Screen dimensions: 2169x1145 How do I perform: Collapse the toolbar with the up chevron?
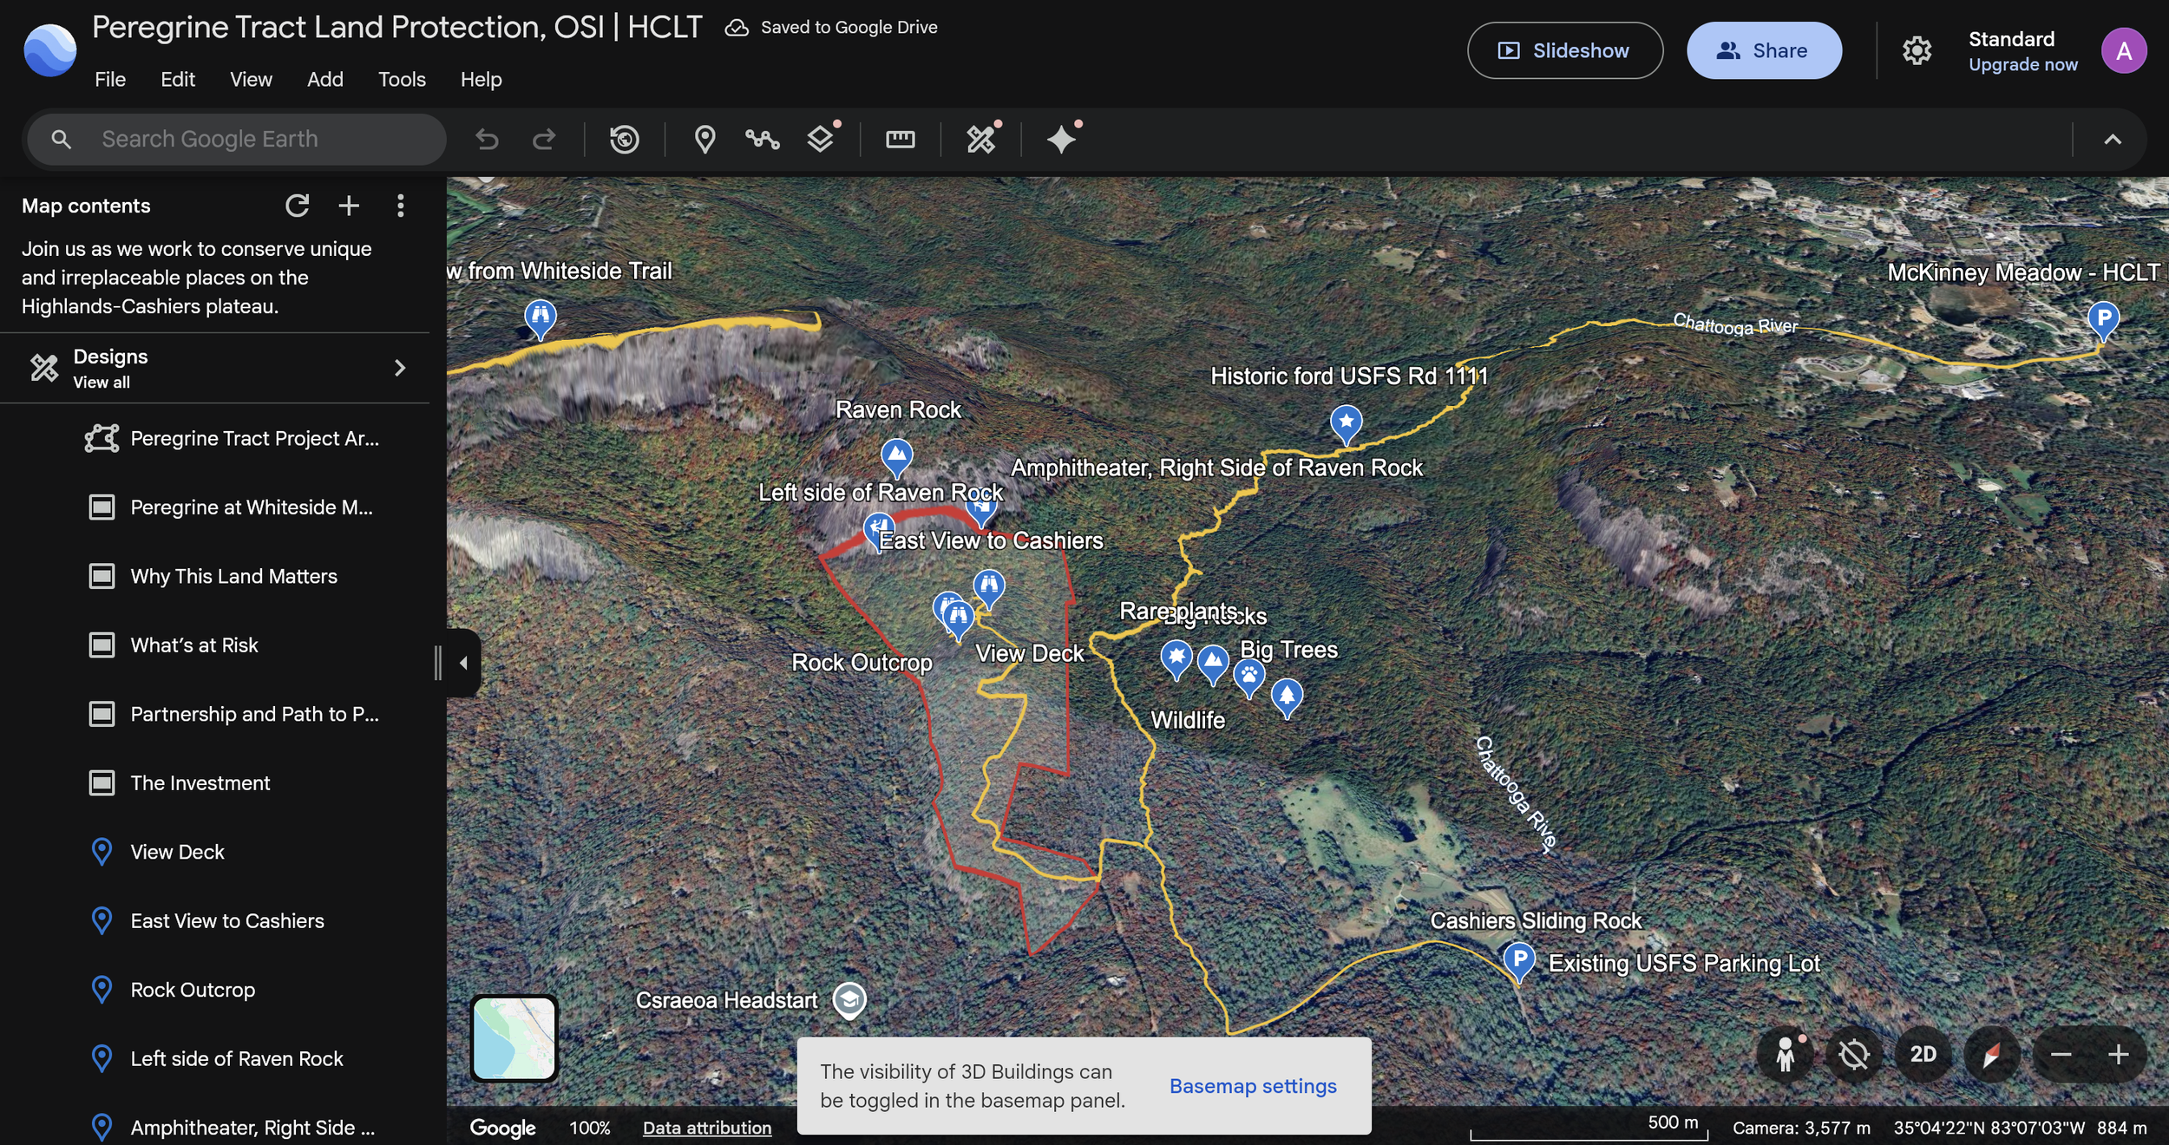pyautogui.click(x=2113, y=139)
